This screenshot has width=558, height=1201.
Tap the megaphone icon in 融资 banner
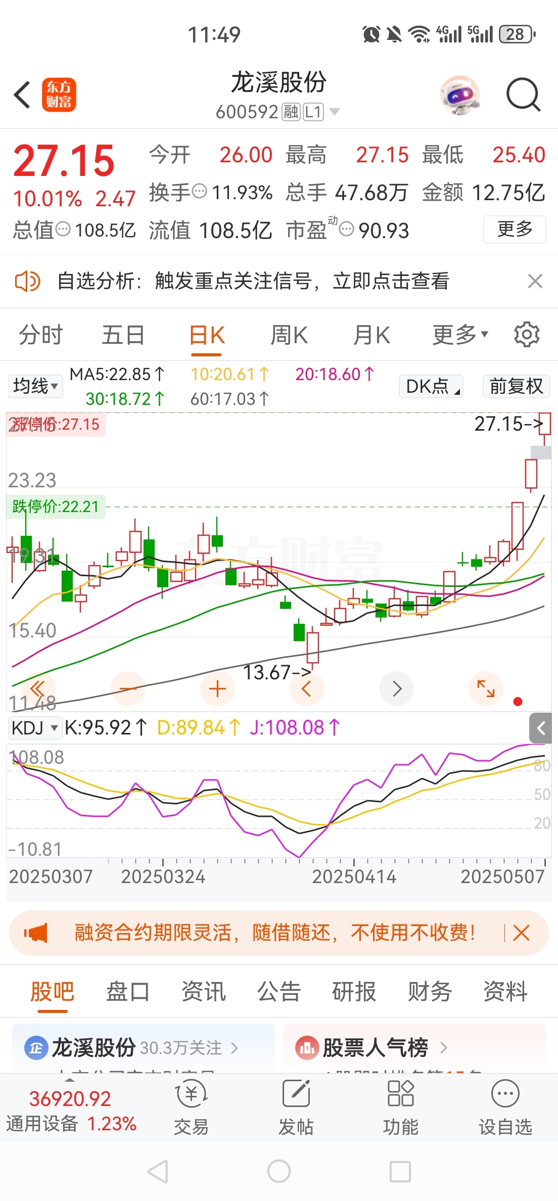click(x=35, y=933)
